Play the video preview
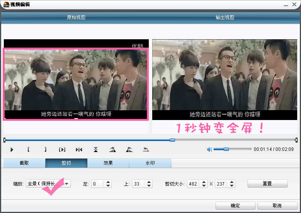 [x=12, y=149]
